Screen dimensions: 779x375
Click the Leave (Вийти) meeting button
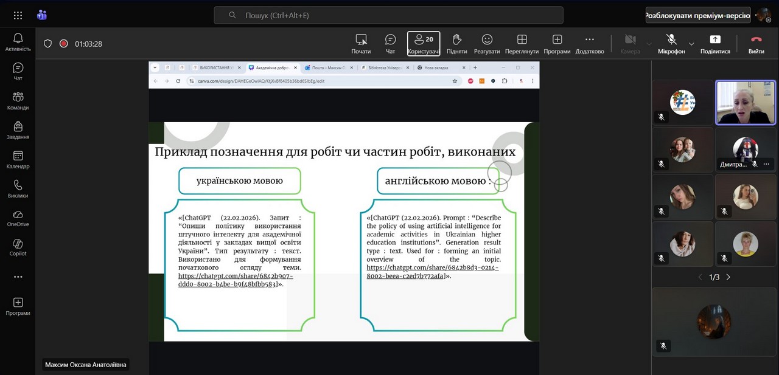click(x=756, y=43)
